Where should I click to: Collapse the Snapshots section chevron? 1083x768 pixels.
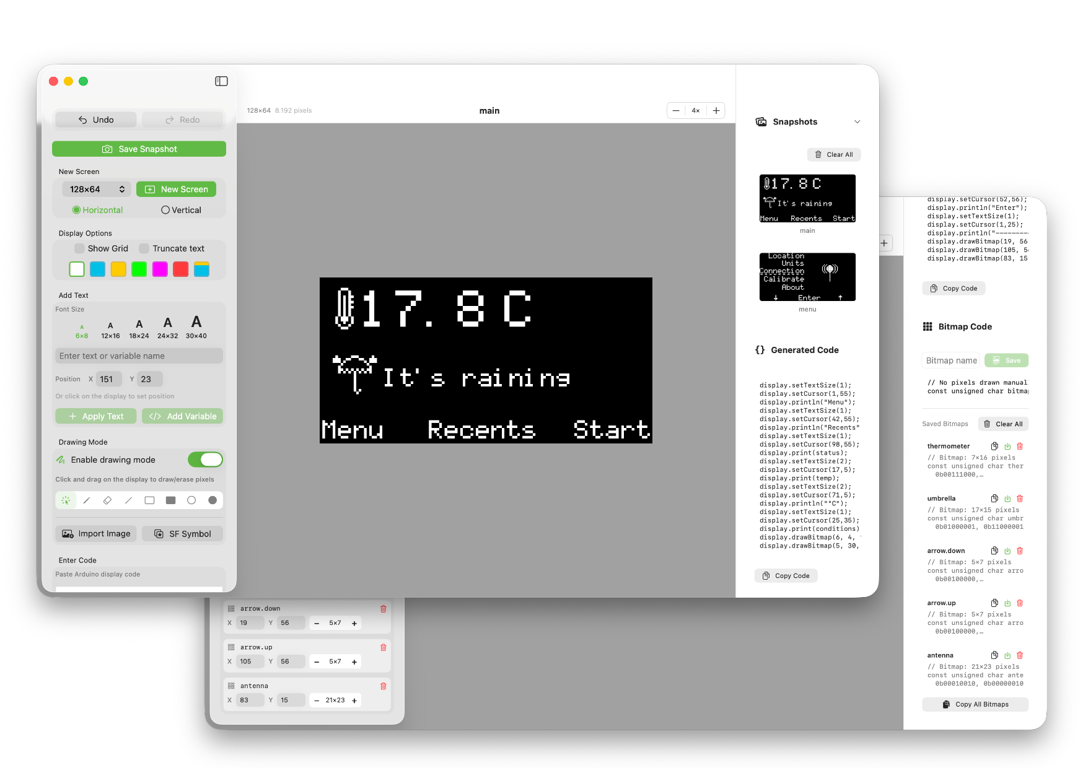point(857,122)
